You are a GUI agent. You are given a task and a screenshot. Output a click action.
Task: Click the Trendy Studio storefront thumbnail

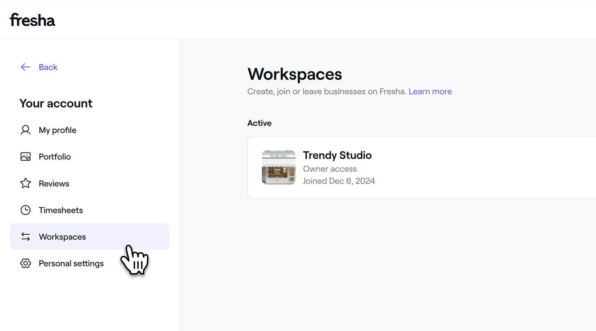[279, 167]
